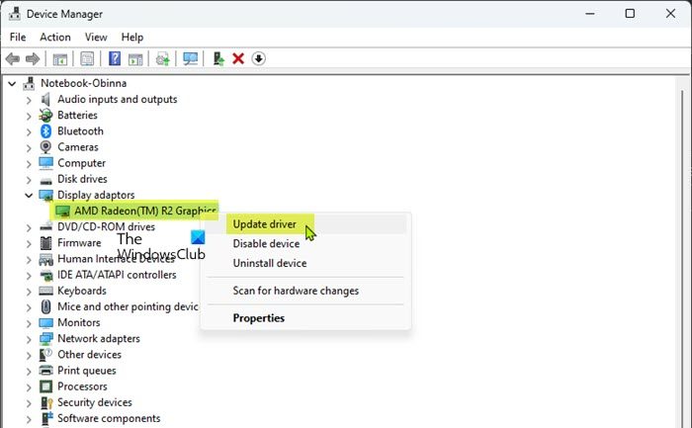
Task: Select Audio inputs and outputs item
Action: 117,99
